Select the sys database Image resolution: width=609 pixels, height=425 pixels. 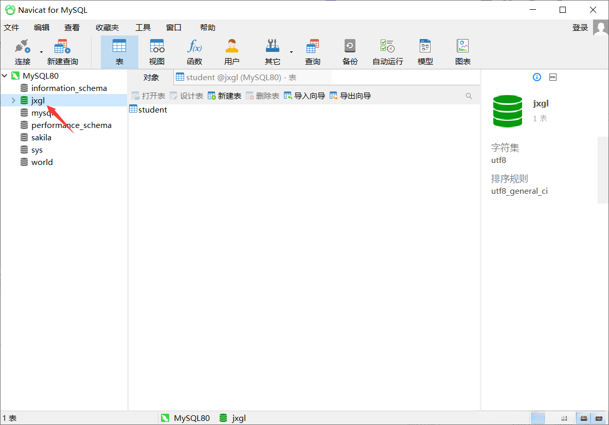pyautogui.click(x=37, y=150)
